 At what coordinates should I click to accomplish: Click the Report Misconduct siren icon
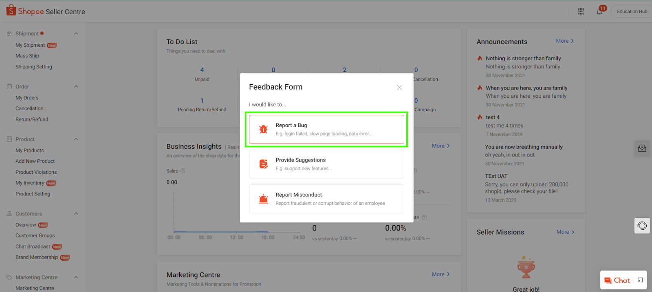[x=263, y=199]
